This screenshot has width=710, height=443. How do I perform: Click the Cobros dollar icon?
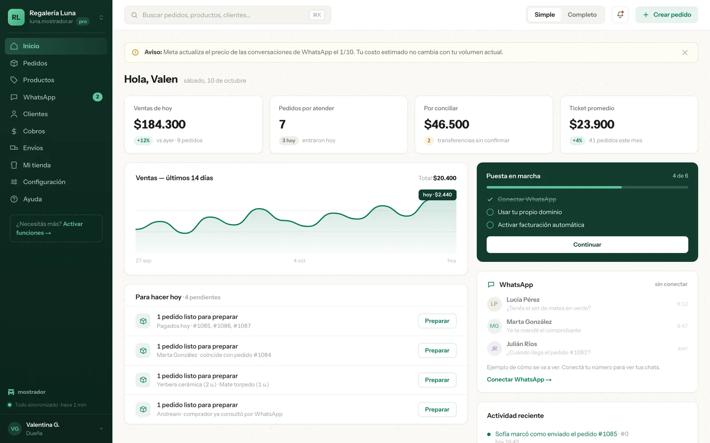pyautogui.click(x=14, y=131)
